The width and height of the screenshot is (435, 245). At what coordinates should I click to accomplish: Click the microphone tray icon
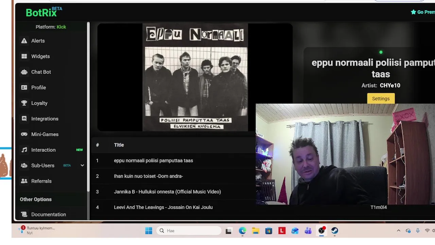[418, 231]
